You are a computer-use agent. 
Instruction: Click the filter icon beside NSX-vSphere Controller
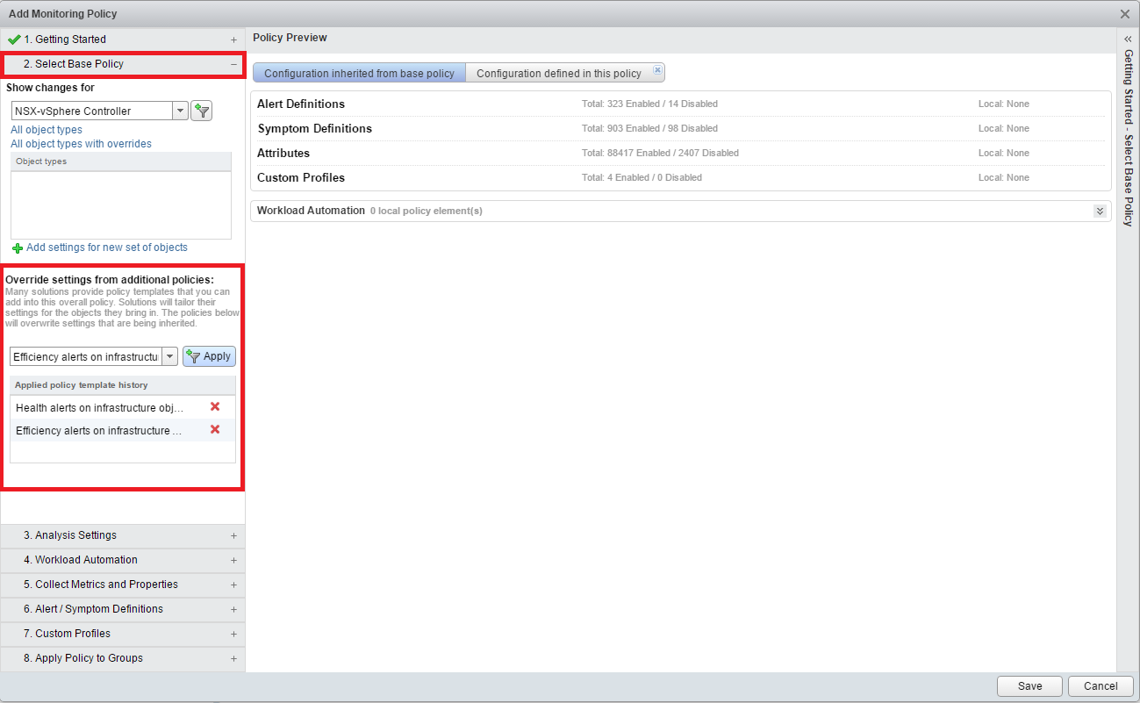[x=202, y=111]
